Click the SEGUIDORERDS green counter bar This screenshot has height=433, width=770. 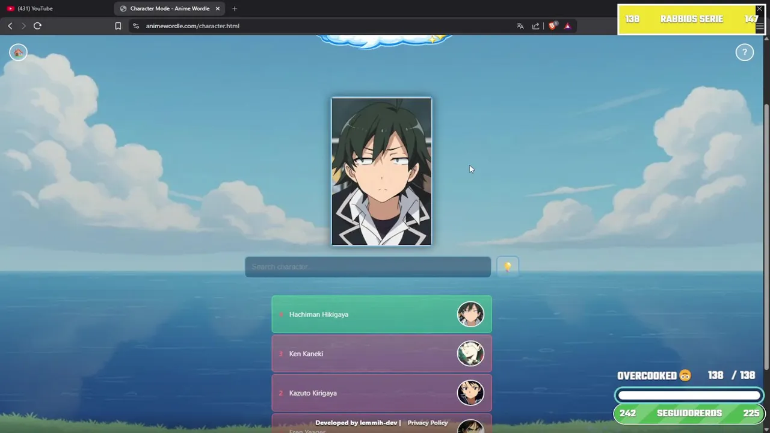tap(689, 413)
